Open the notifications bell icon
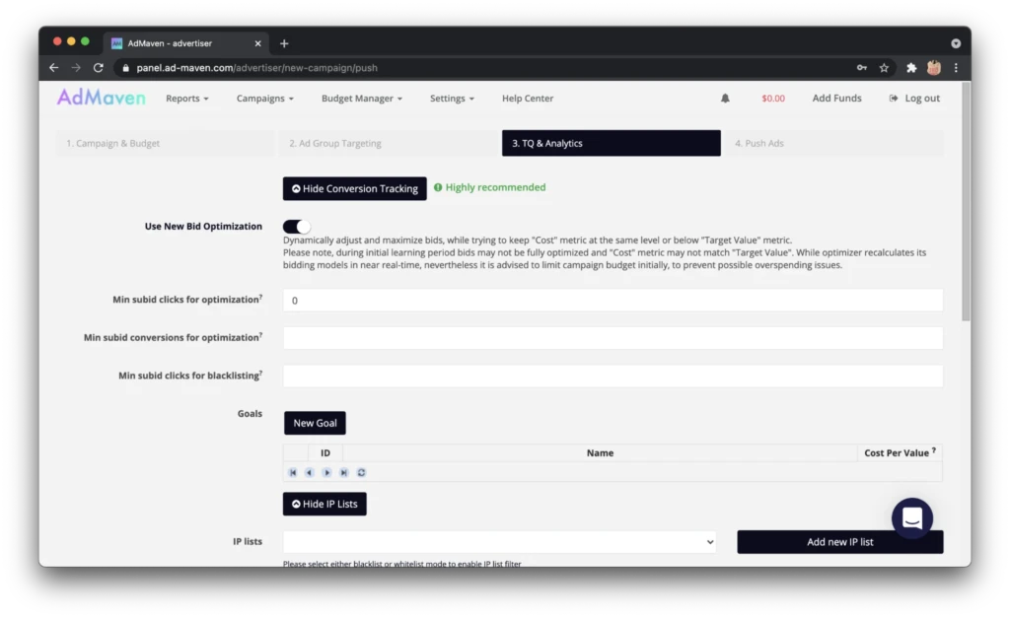 click(x=725, y=99)
